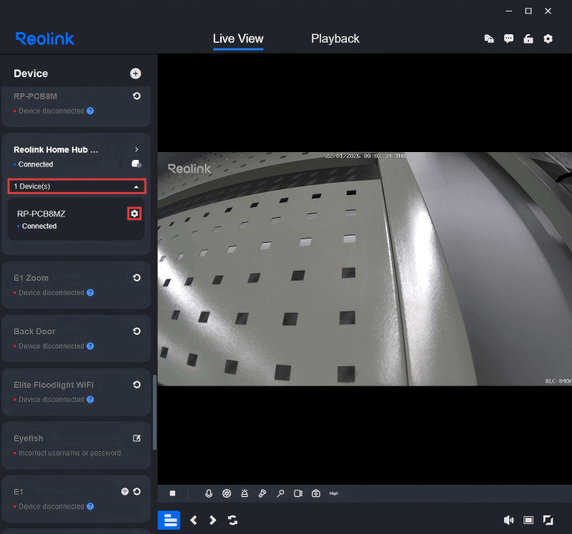The image size is (572, 534).
Task: Switch to the Playback tab
Action: 335,39
